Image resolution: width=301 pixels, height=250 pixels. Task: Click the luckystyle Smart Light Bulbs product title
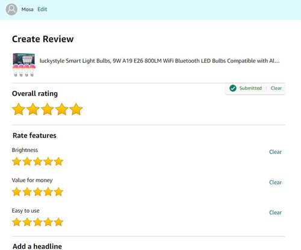point(160,61)
